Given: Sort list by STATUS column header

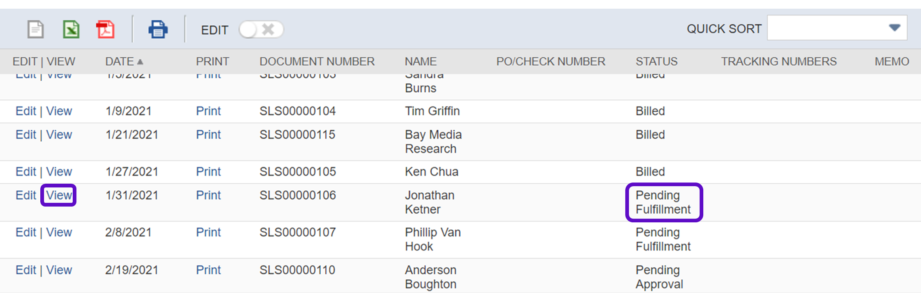Looking at the screenshot, I should (x=656, y=62).
